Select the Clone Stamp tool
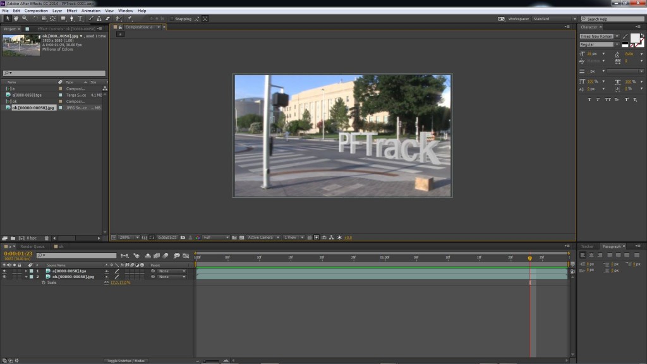Viewport: 647px width, 364px height. [x=99, y=18]
